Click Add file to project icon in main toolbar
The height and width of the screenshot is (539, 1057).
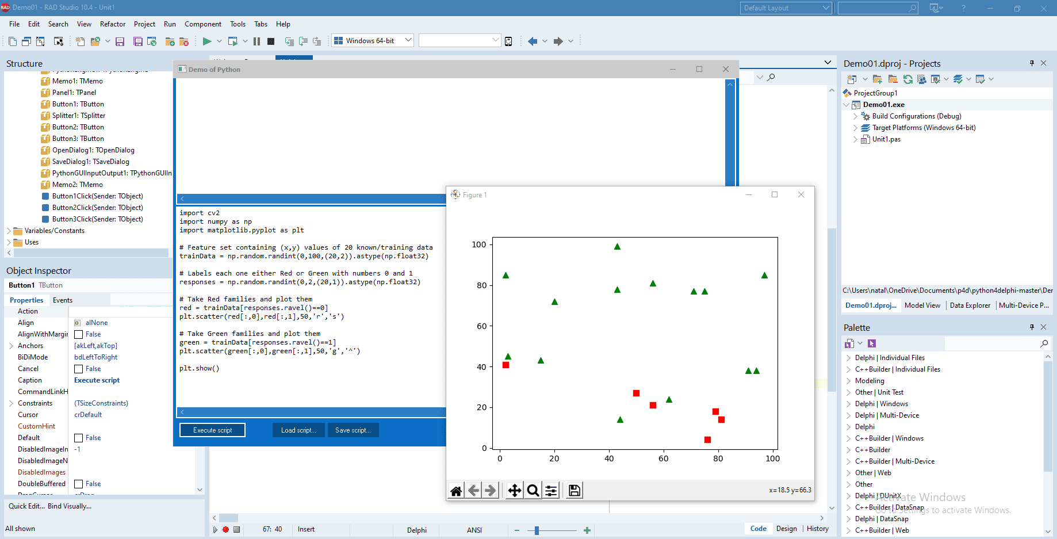170,41
